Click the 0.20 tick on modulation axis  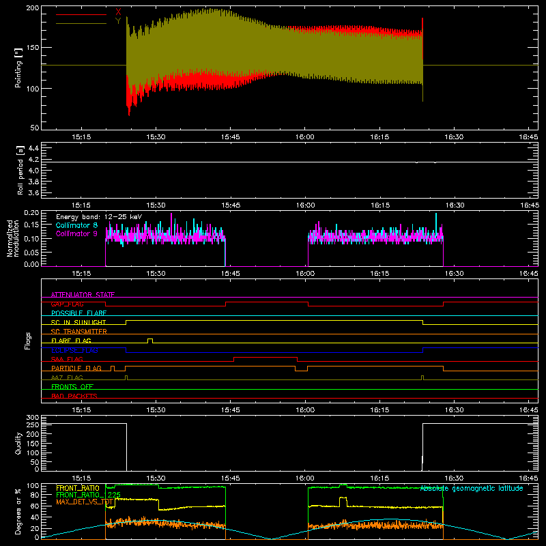(x=31, y=213)
